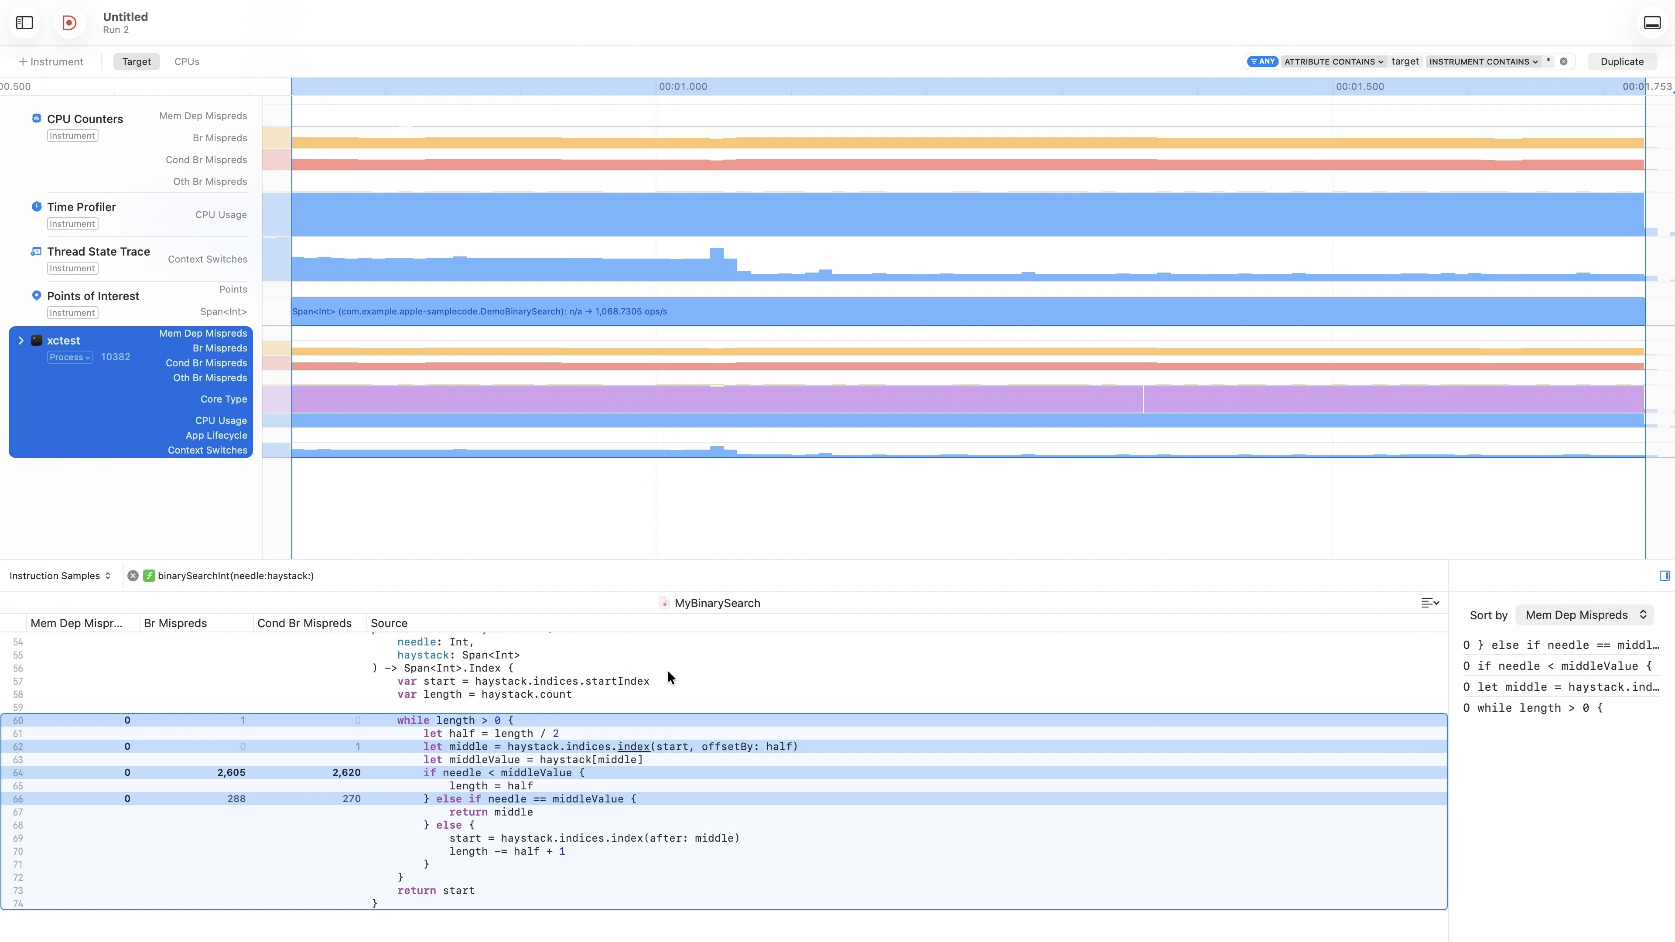Image resolution: width=1675 pixels, height=942 pixels.
Task: Click the Add Instrument button
Action: pyautogui.click(x=51, y=62)
